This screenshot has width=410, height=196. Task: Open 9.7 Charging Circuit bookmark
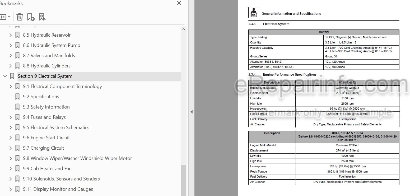tap(43, 148)
